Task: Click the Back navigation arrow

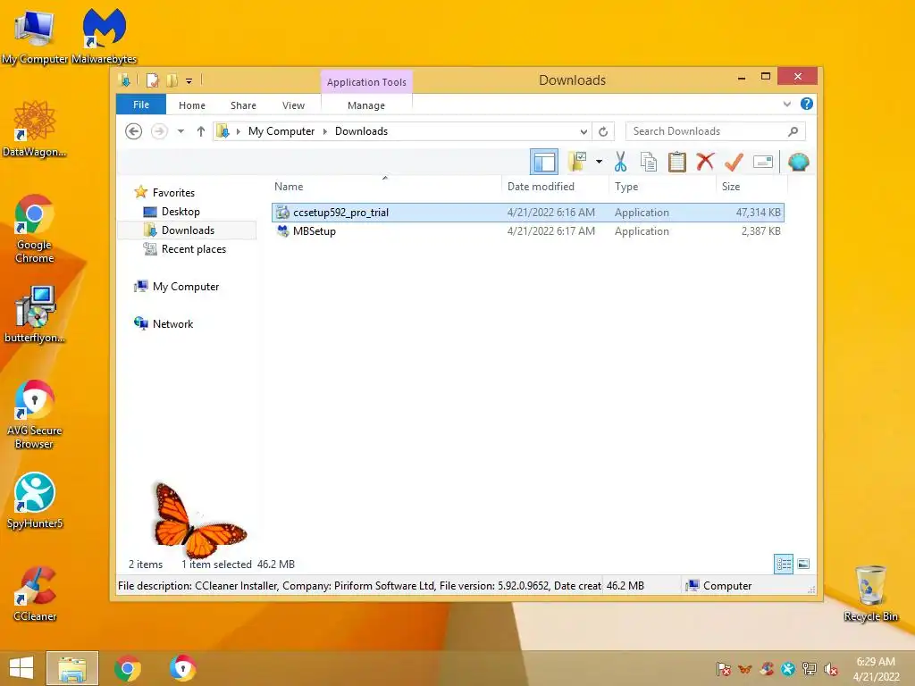Action: 134,131
